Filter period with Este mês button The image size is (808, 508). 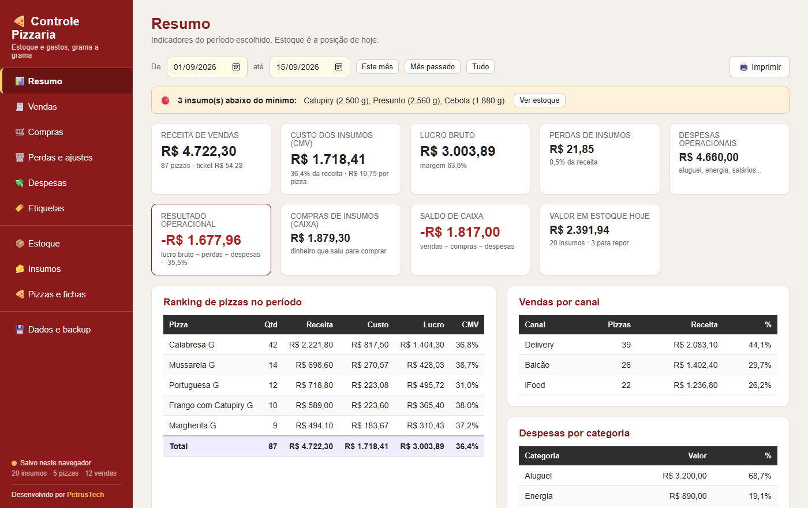377,67
